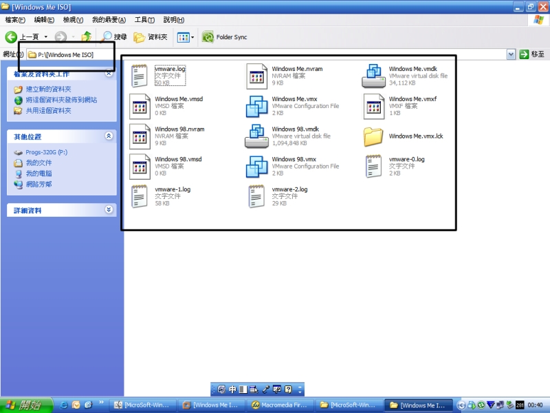Image resolution: width=550 pixels, height=413 pixels.
Task: Select the Windows Me.vmx.lck folder icon
Action: pos(373,136)
